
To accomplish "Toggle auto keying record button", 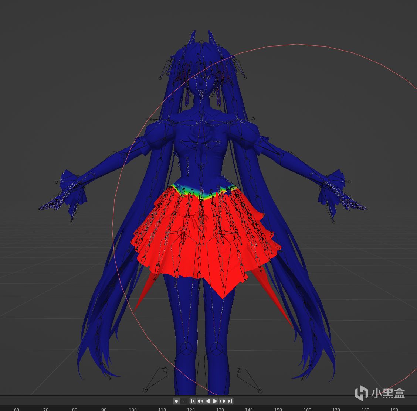I will click(176, 401).
